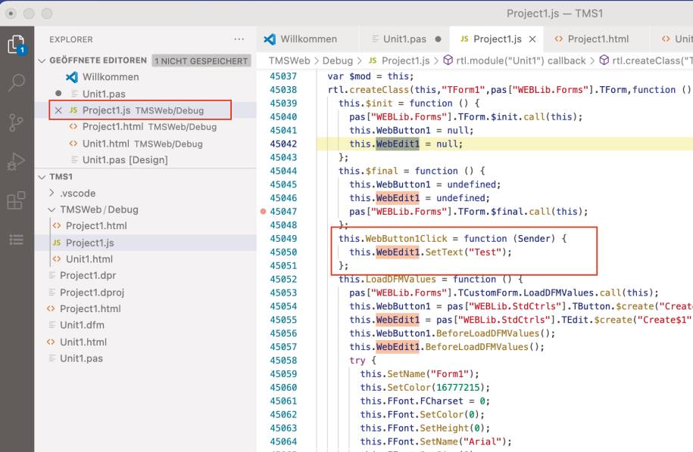Open the list view icon in activity bar
This screenshot has height=452, width=693.
point(17,240)
